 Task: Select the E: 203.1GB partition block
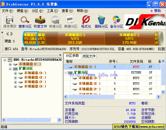point(75,38)
